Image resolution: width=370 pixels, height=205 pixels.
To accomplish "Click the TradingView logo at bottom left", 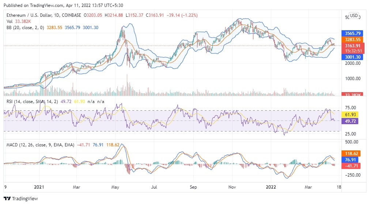I will 21,198.
